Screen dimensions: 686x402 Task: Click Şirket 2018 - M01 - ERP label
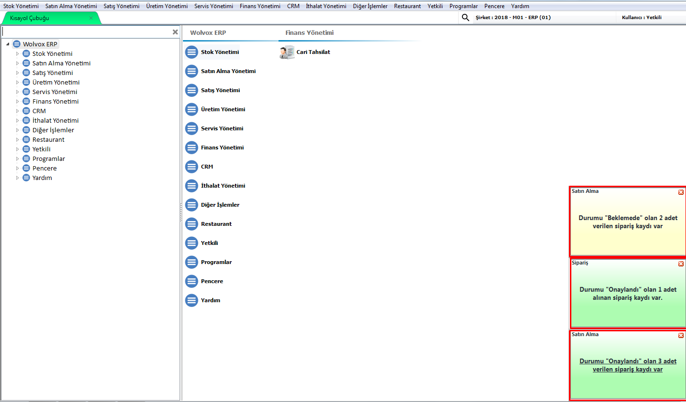513,18
